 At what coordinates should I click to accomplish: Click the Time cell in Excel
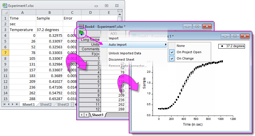pyautogui.click(x=22, y=18)
